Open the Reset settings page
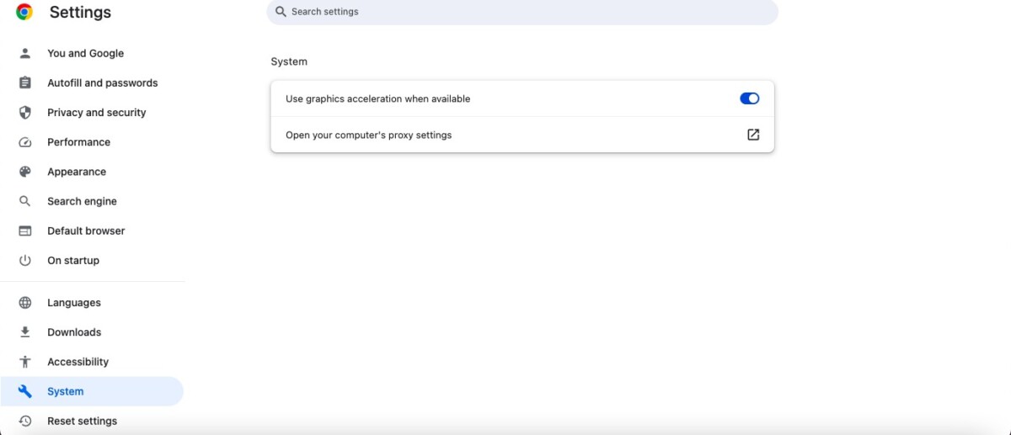1011x435 pixels. (x=92, y=421)
